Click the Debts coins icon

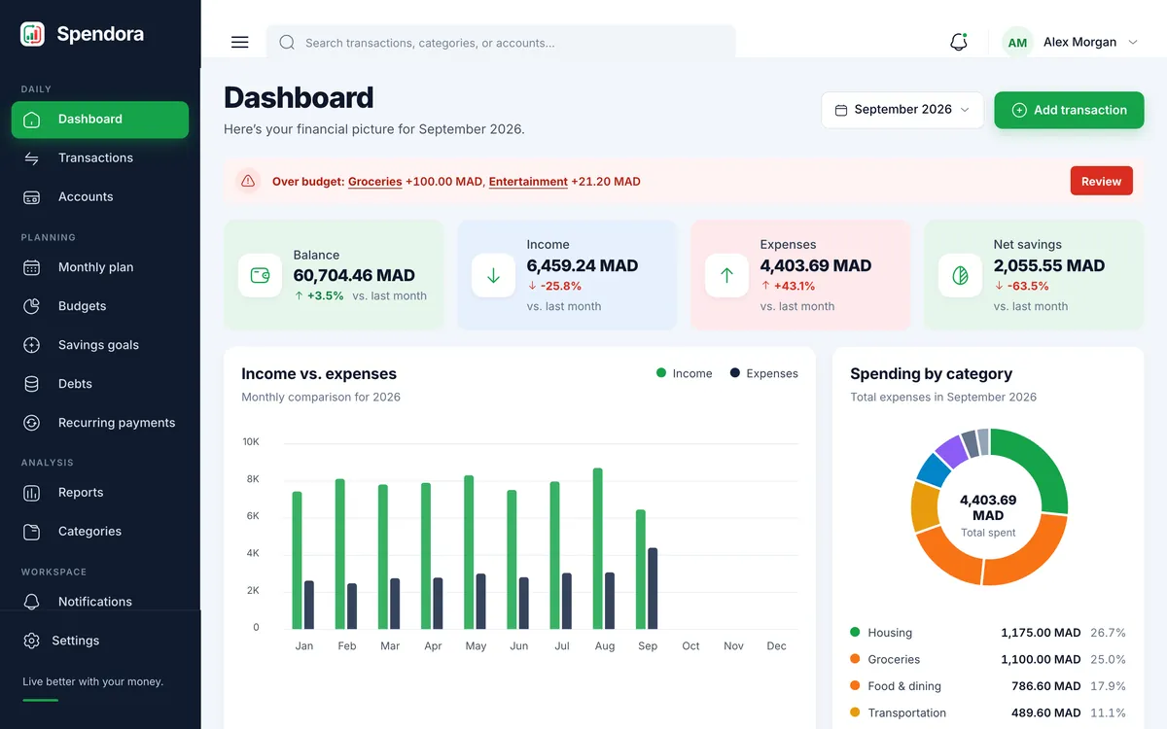[31, 384]
